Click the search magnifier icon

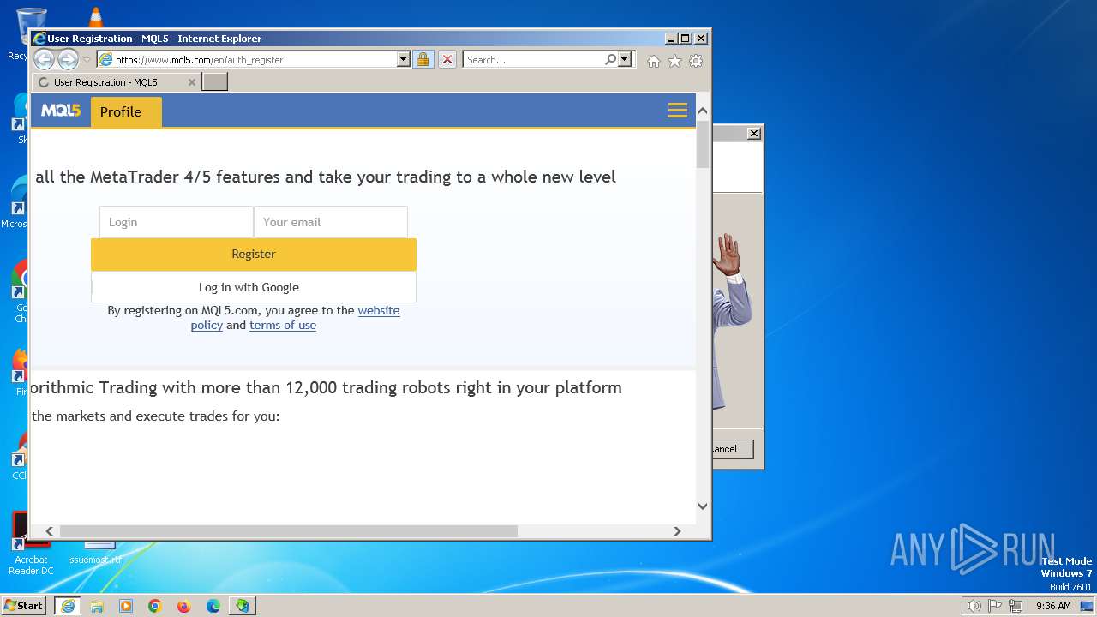[x=610, y=59]
